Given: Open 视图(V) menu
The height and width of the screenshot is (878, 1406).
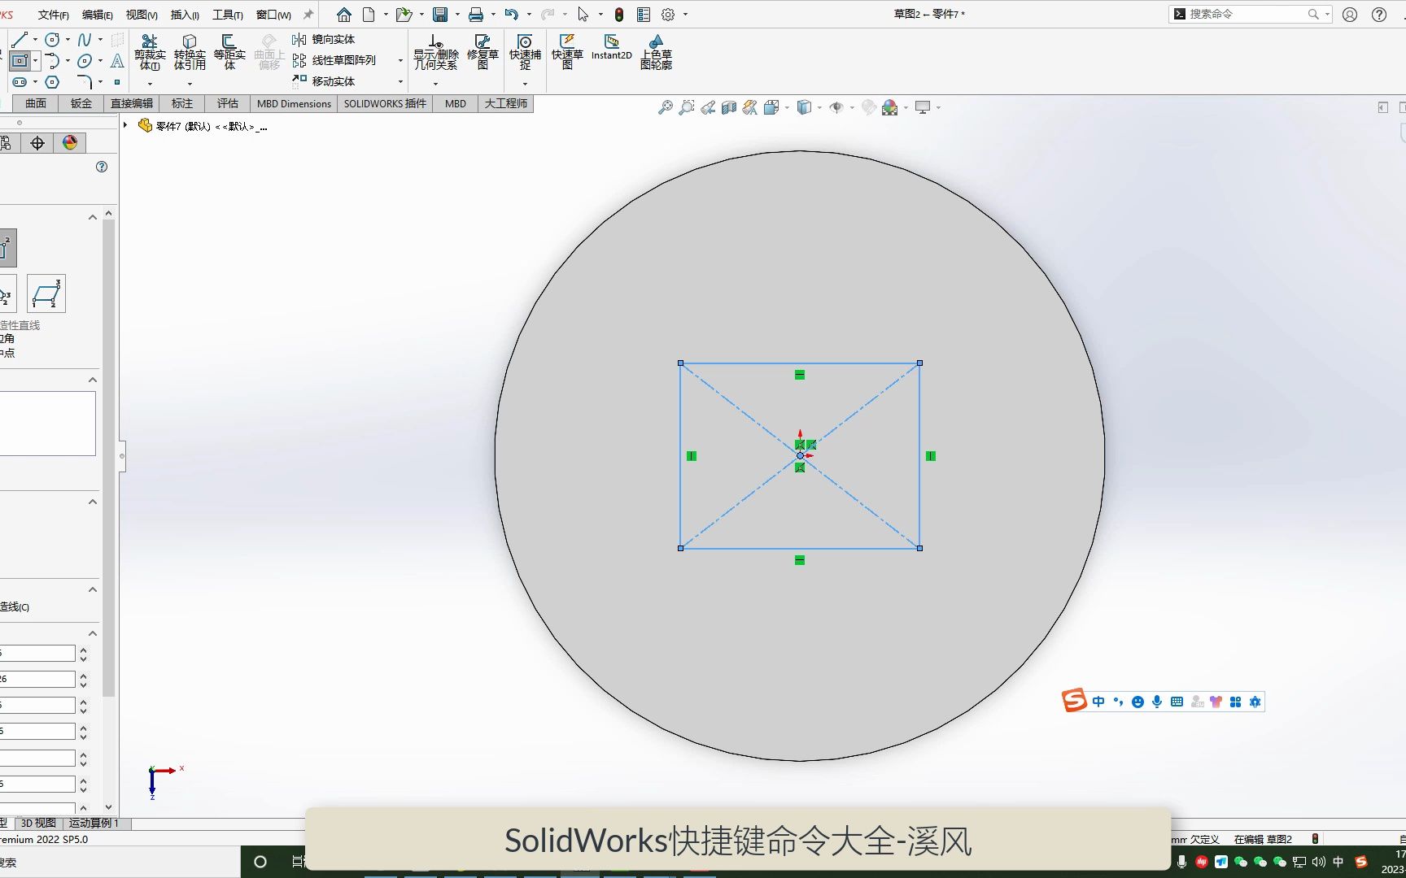Looking at the screenshot, I should [x=142, y=15].
